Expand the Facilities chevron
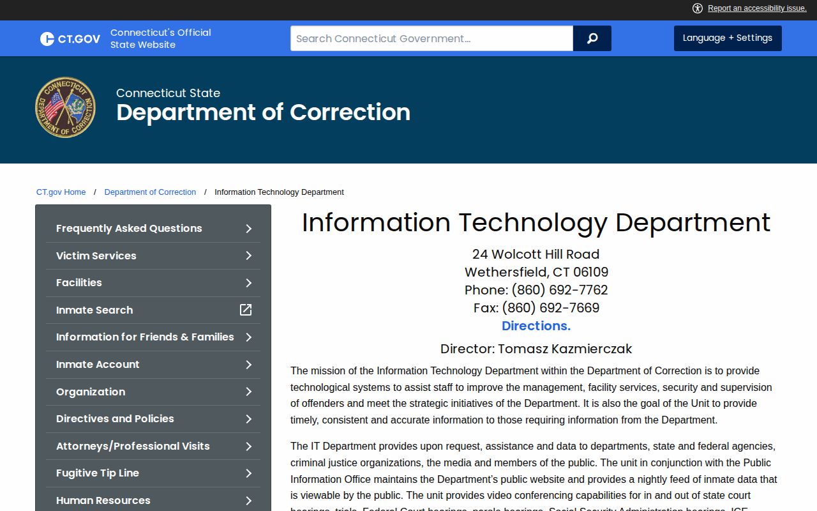 coord(249,283)
